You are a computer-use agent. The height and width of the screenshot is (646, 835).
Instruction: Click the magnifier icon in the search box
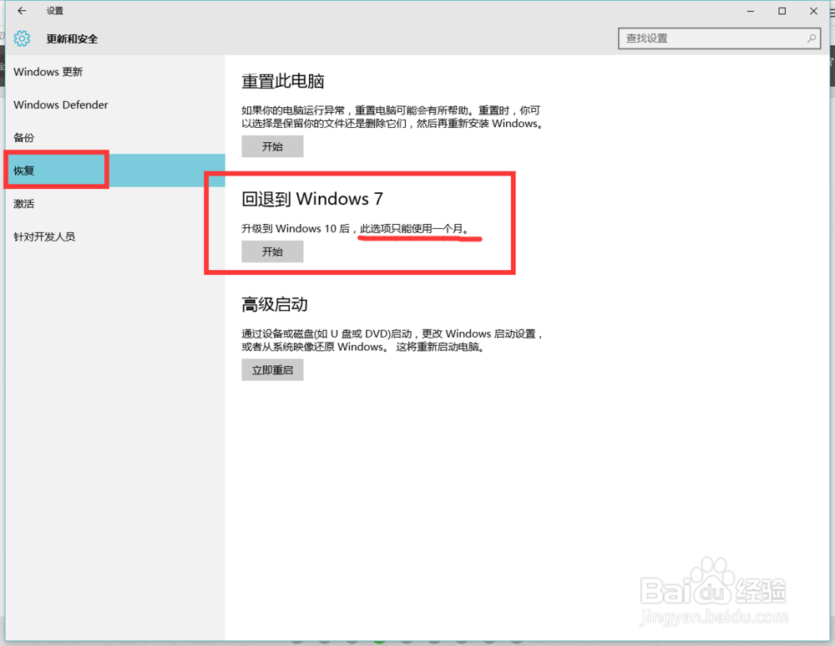point(809,38)
